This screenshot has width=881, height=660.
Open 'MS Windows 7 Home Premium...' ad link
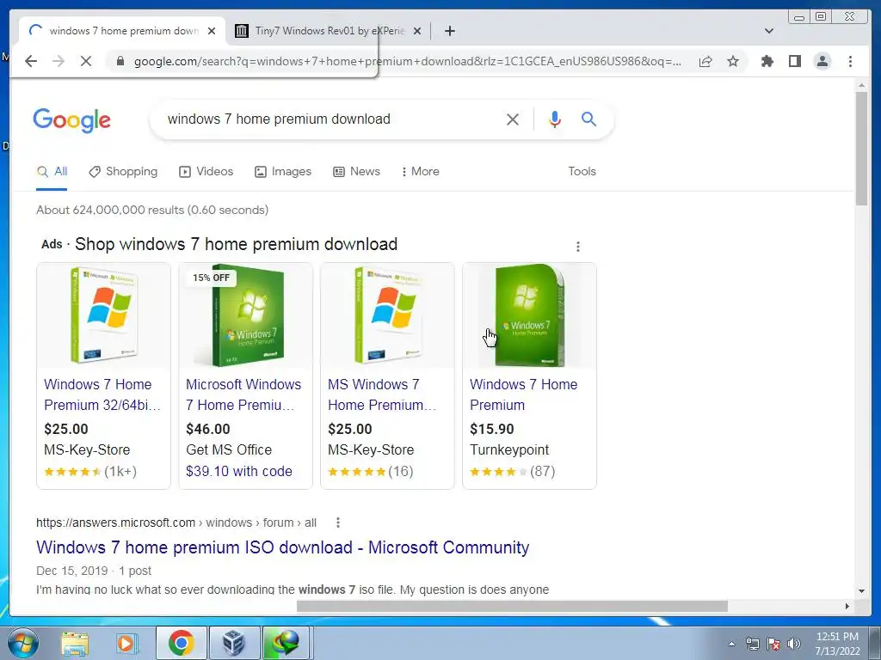coord(382,394)
